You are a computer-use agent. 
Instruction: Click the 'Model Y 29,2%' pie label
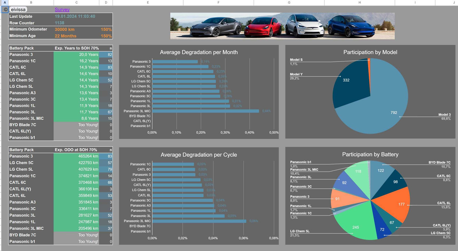point(296,76)
